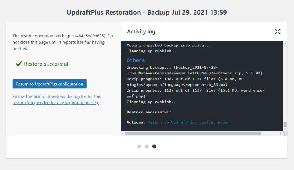Click the green 'Restore successful!' status text
The height and width of the screenshot is (170, 294).
tap(47, 64)
